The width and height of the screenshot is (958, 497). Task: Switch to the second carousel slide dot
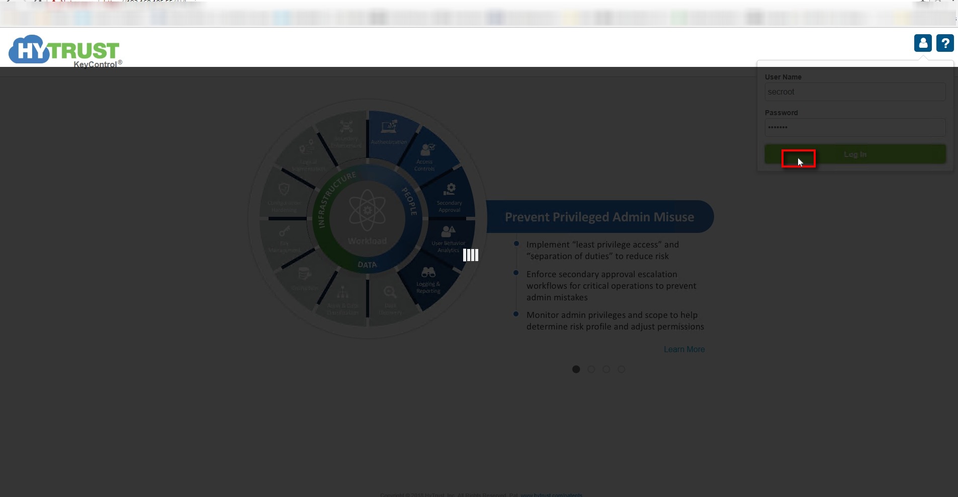tap(591, 369)
